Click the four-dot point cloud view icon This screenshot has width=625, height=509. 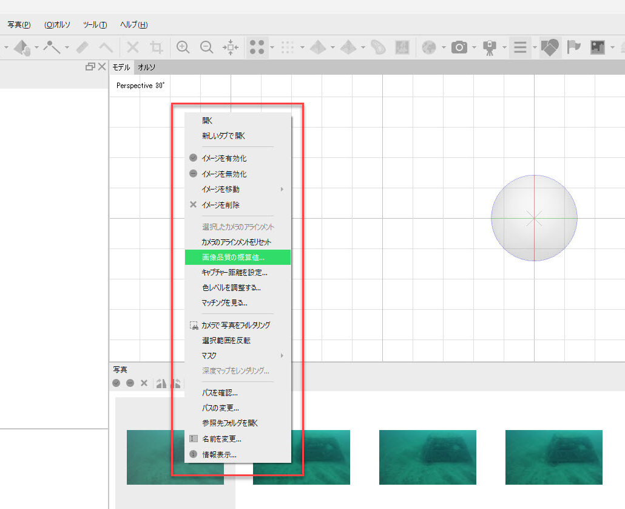pyautogui.click(x=257, y=47)
